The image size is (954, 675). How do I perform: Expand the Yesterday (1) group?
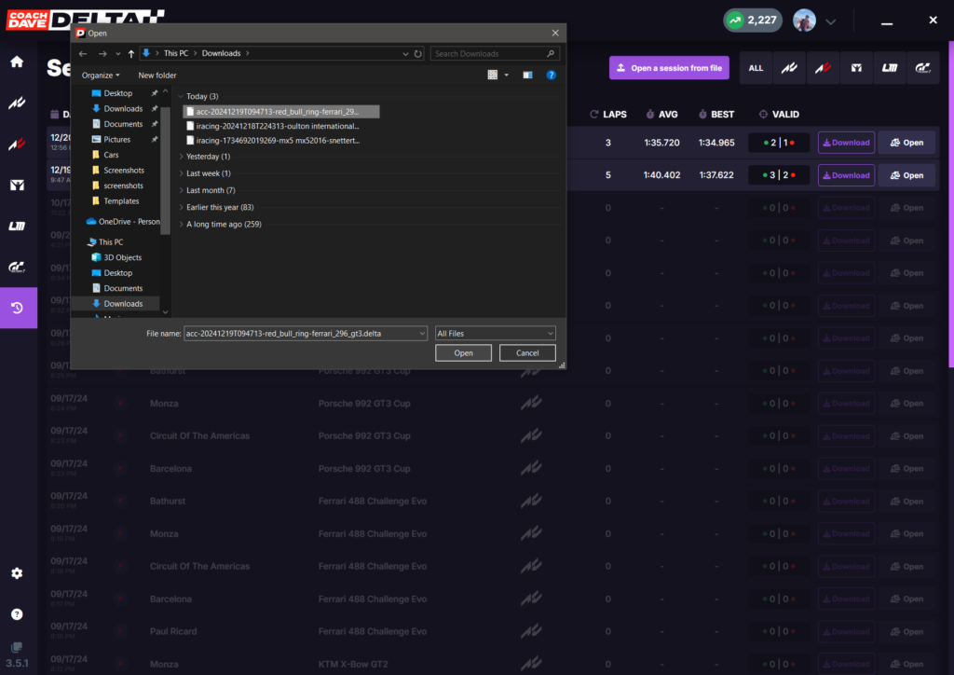[x=181, y=157]
